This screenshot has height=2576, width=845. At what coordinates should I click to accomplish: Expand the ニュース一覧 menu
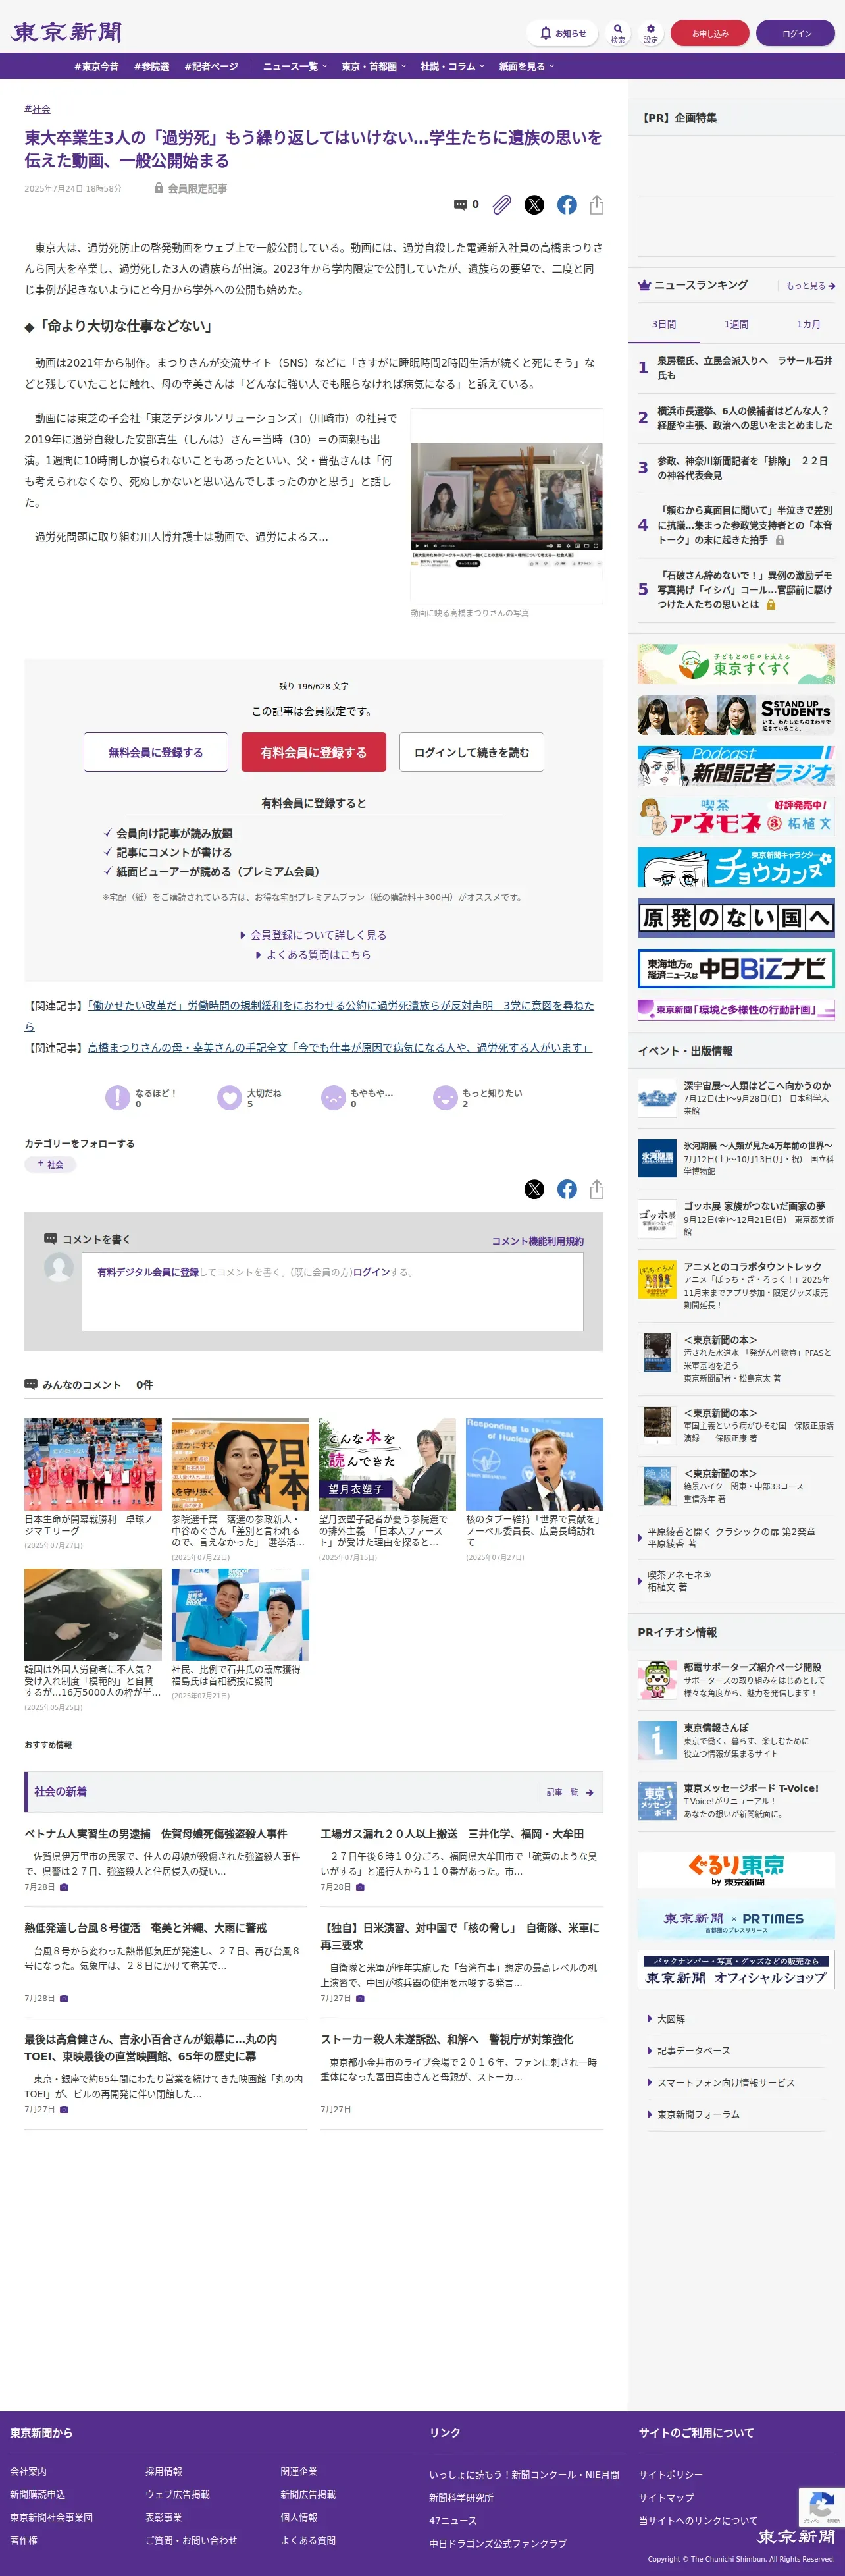click(x=295, y=66)
